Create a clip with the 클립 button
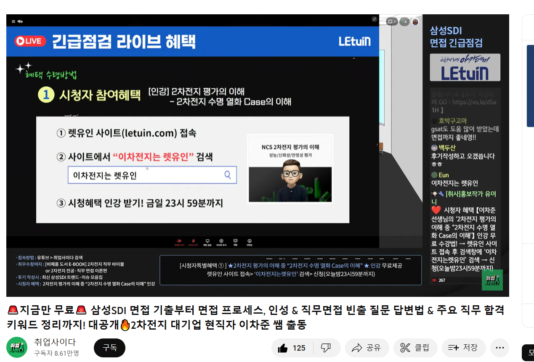This screenshot has height=362, width=534. point(415,348)
